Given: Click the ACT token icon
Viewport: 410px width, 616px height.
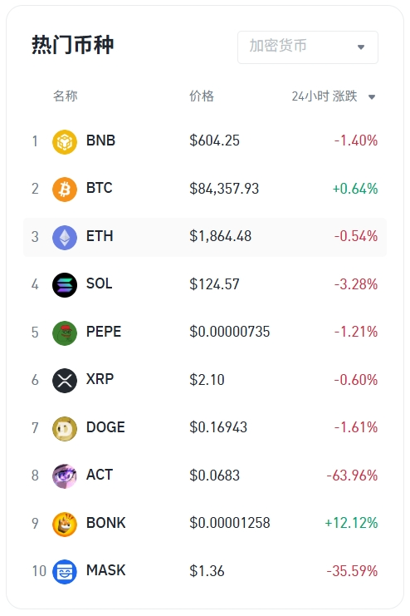Looking at the screenshot, I should (x=65, y=476).
